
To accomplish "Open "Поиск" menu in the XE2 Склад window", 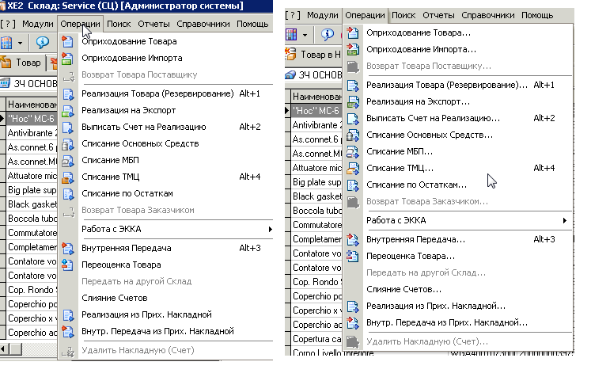I will [119, 24].
